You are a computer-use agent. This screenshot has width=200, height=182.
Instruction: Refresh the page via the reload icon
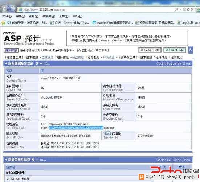click(188, 9)
